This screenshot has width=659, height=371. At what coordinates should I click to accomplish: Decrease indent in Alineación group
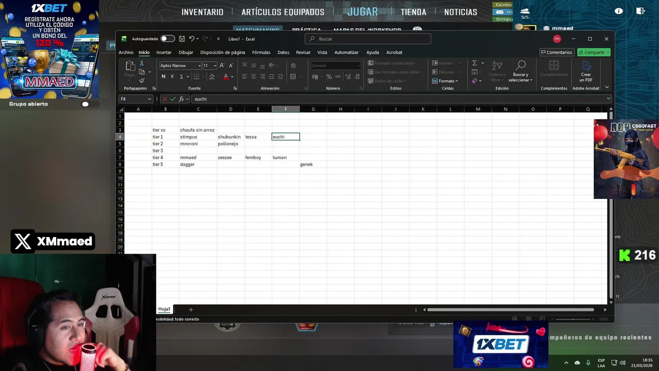[271, 76]
